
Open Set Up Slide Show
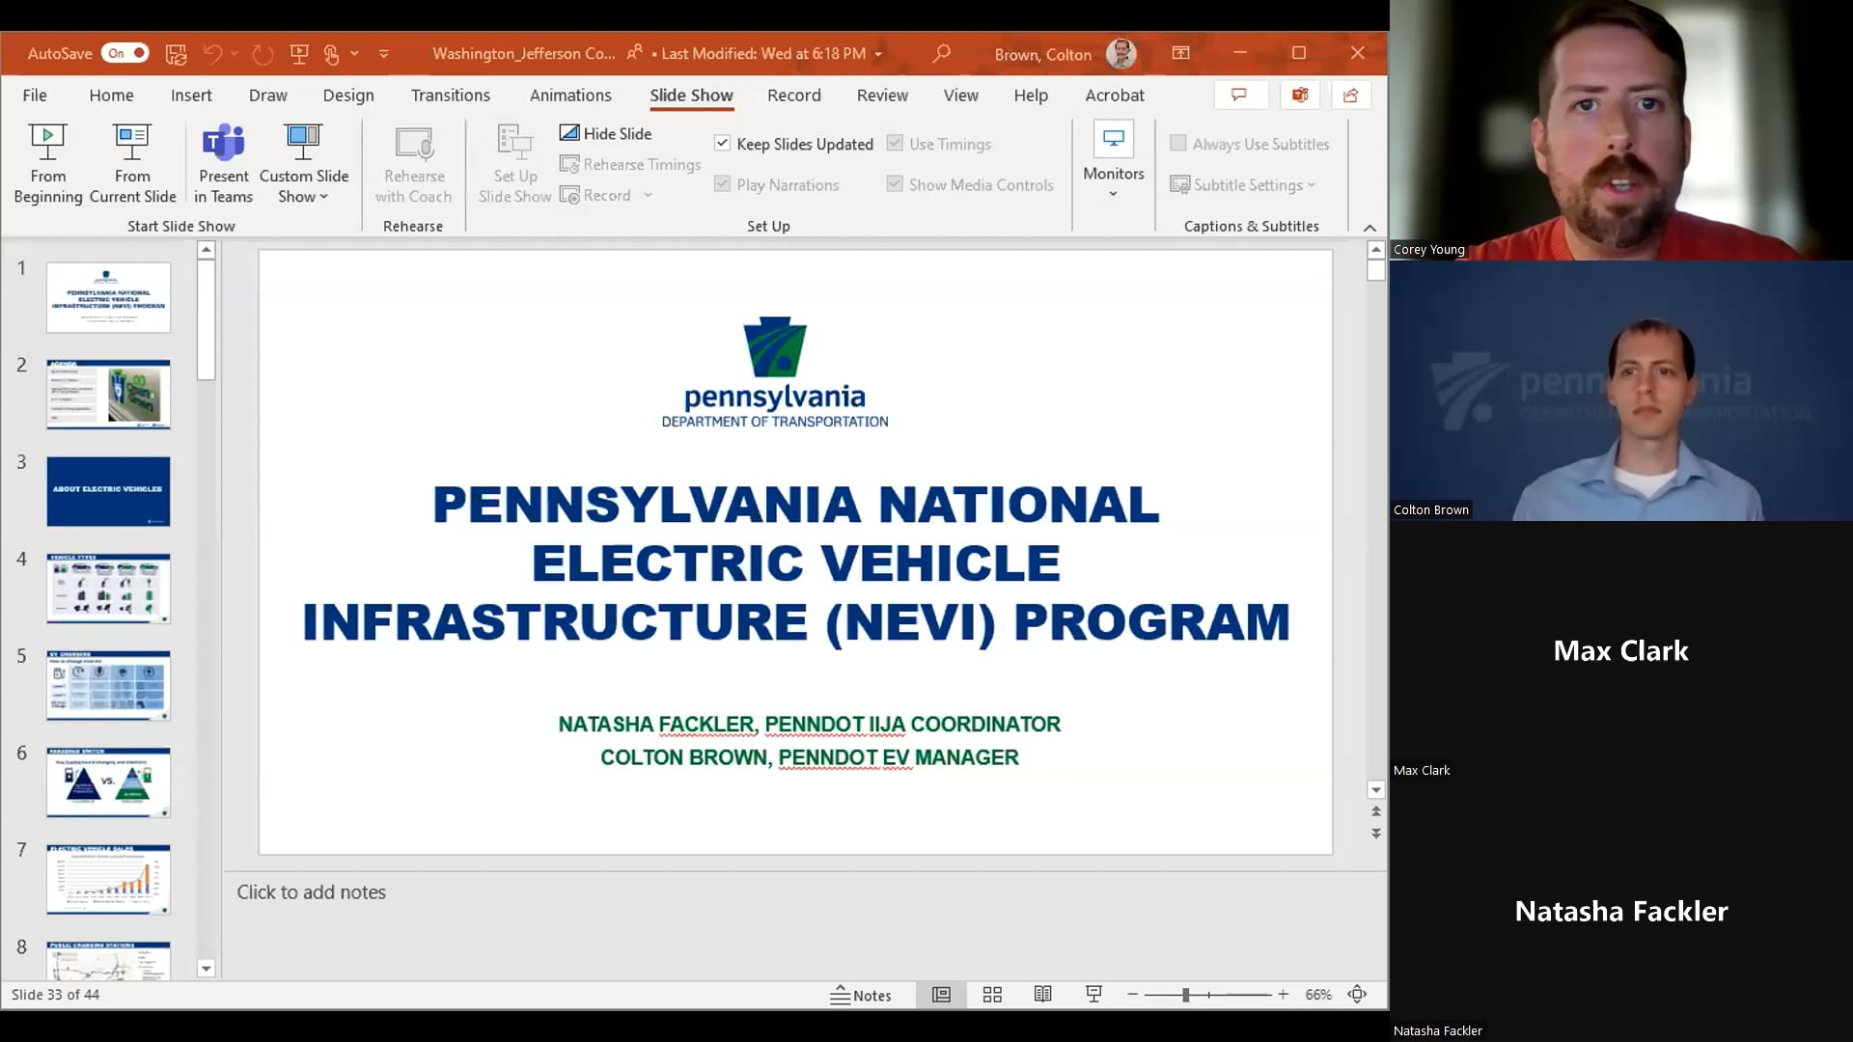coord(514,164)
